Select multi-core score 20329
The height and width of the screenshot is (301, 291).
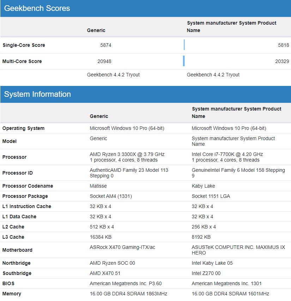click(x=282, y=61)
